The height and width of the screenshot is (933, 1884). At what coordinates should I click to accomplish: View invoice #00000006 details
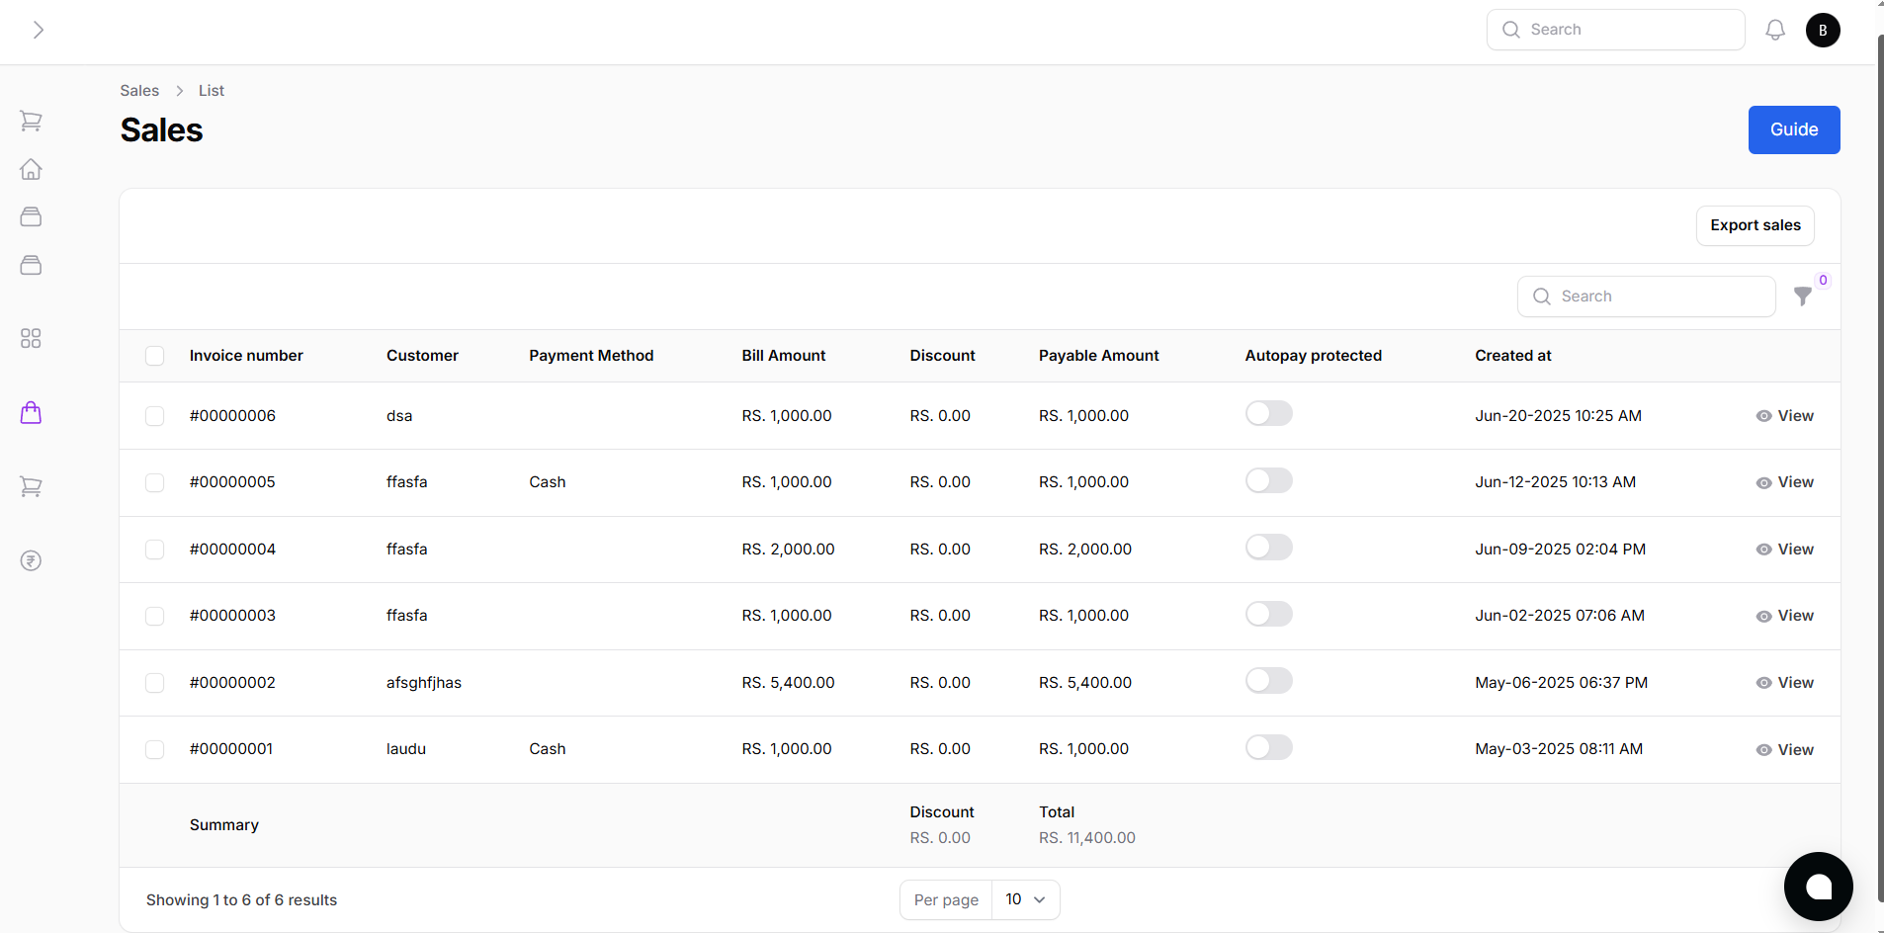click(x=1785, y=416)
